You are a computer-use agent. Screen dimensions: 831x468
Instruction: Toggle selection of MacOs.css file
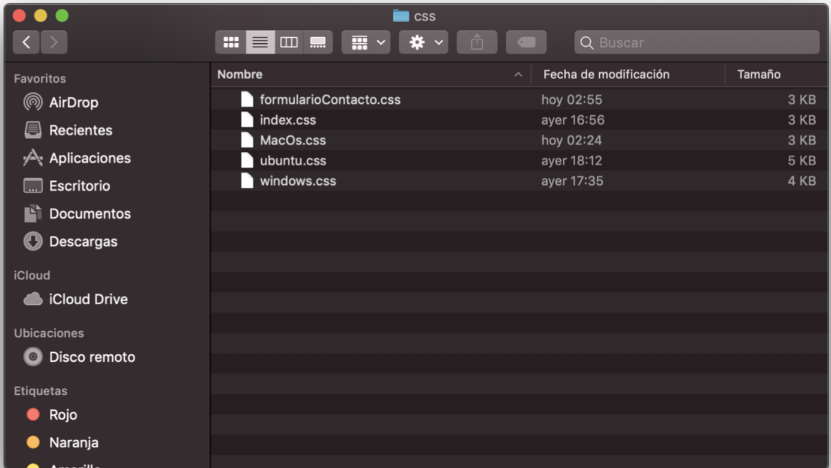pos(294,140)
